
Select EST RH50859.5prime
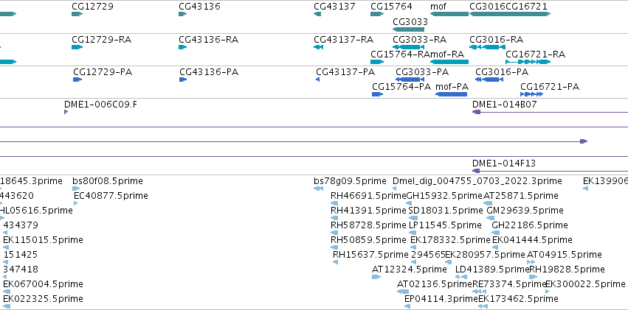368,240
